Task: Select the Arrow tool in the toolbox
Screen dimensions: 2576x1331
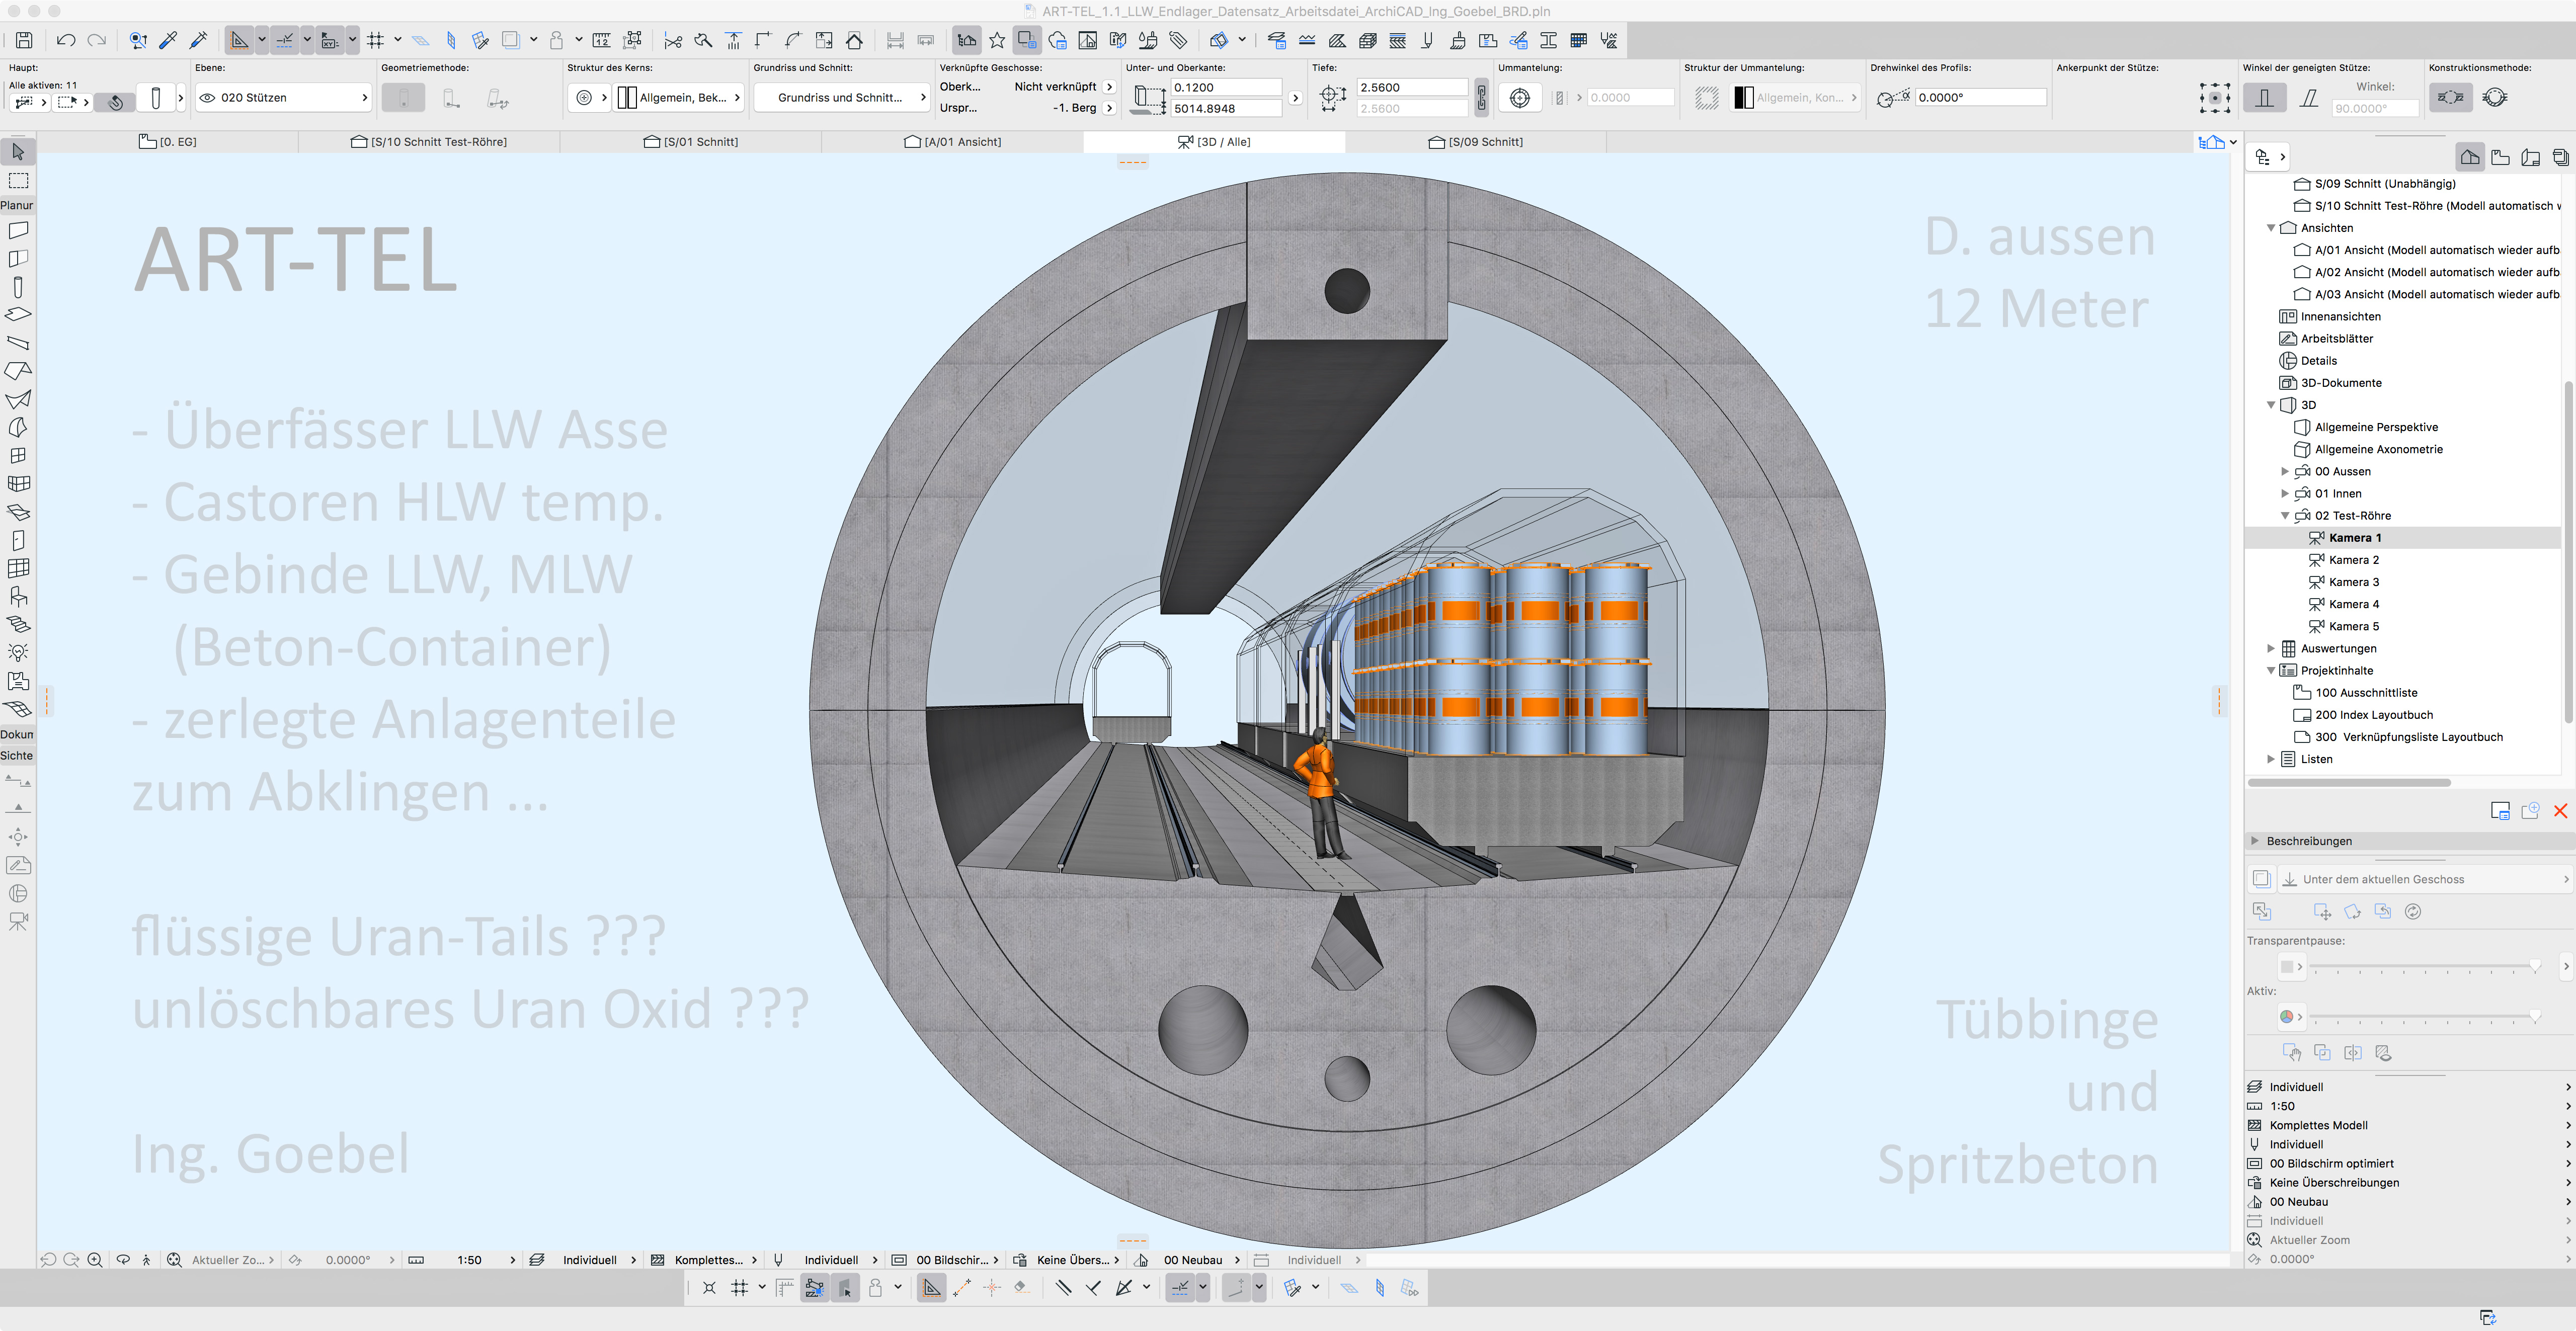Action: [x=18, y=152]
